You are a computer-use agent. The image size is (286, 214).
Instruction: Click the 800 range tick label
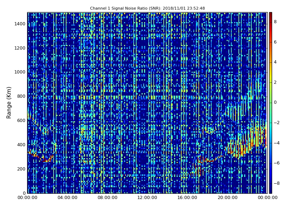21,96
